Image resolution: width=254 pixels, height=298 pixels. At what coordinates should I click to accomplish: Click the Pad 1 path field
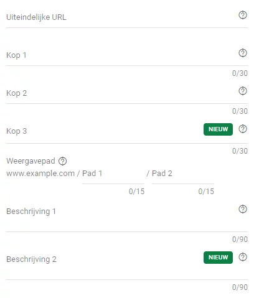[113, 174]
